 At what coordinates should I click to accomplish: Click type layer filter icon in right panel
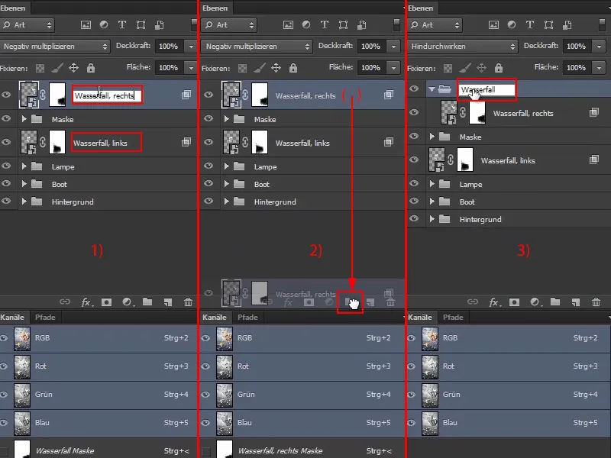530,24
